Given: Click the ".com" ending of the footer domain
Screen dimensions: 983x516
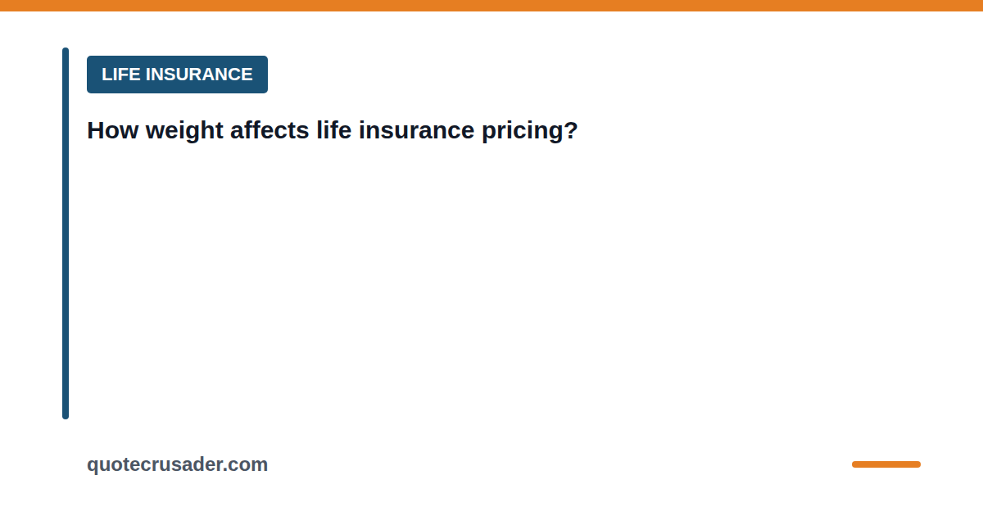Looking at the screenshot, I should coord(246,464).
